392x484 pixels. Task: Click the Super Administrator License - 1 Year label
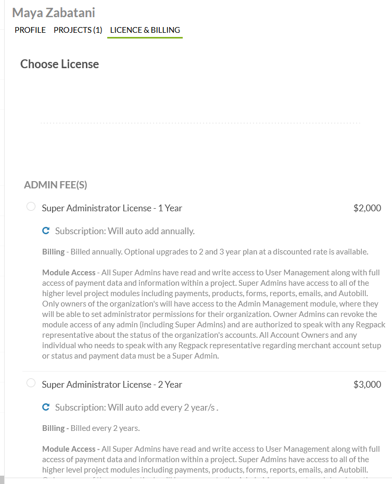[x=112, y=208]
